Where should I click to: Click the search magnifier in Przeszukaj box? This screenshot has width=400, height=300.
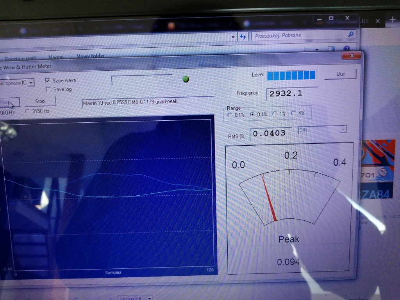351,35
